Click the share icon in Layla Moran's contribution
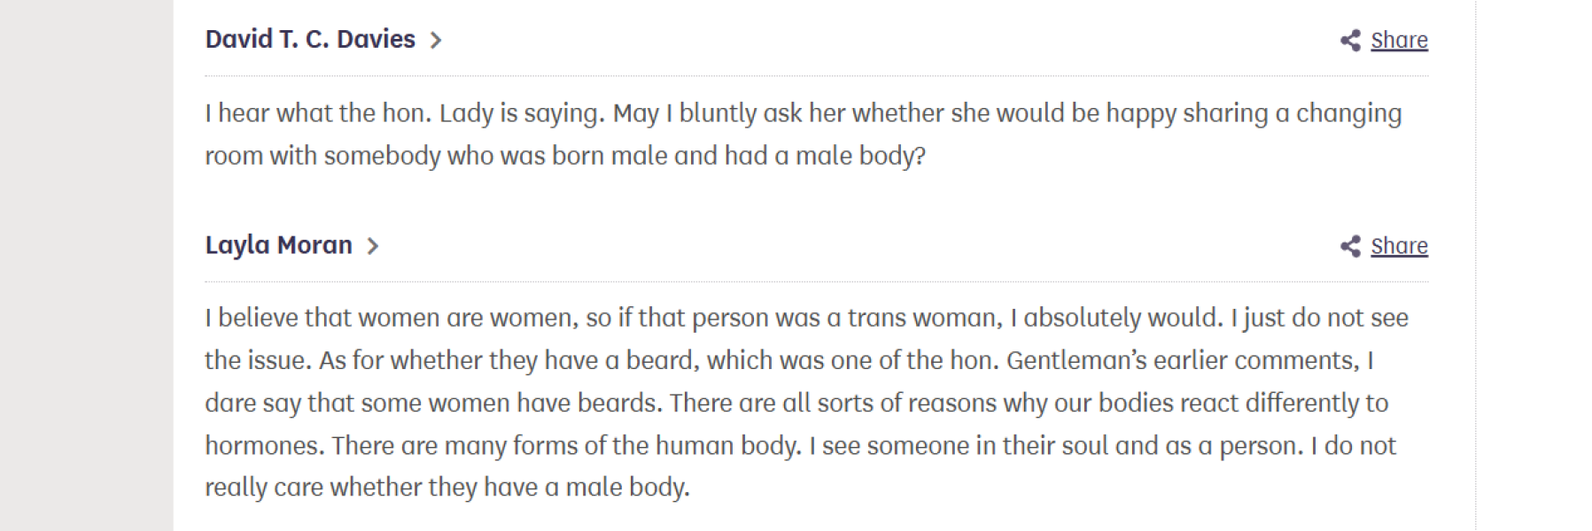Image resolution: width=1592 pixels, height=531 pixels. [x=1350, y=246]
